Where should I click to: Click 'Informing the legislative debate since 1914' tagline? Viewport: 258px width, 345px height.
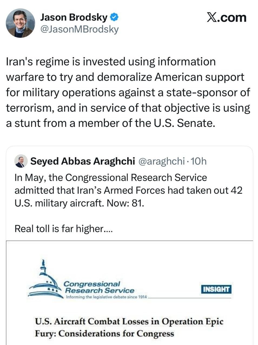coord(106,297)
